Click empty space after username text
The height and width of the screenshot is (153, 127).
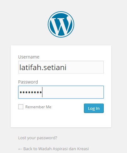pyautogui.click(x=85, y=67)
